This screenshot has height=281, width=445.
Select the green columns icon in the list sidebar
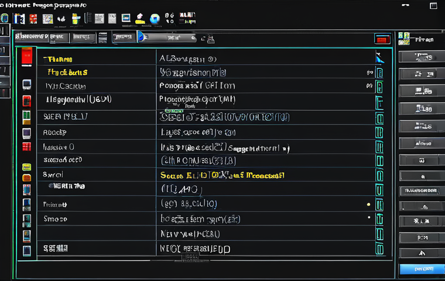[26, 117]
